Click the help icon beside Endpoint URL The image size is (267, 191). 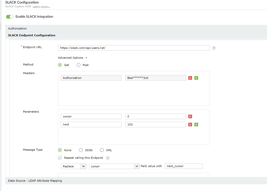pyautogui.click(x=214, y=48)
